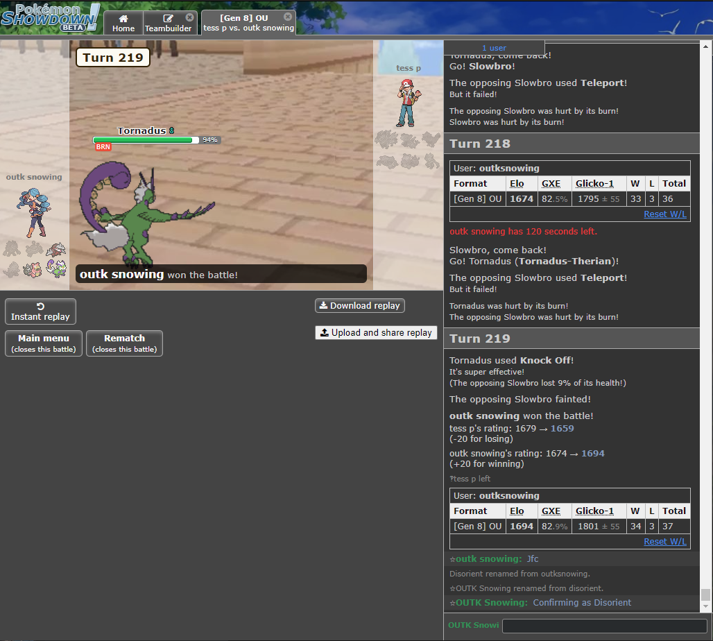Click the new rating 1694 for outk snowing
Image resolution: width=713 pixels, height=641 pixels.
tap(593, 454)
